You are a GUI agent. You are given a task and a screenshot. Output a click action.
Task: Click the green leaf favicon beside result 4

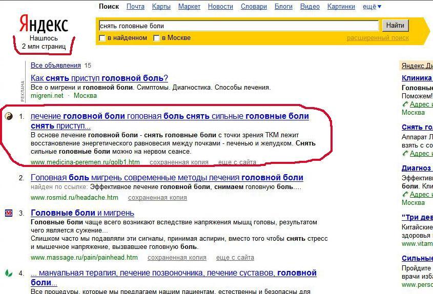[x=9, y=273]
